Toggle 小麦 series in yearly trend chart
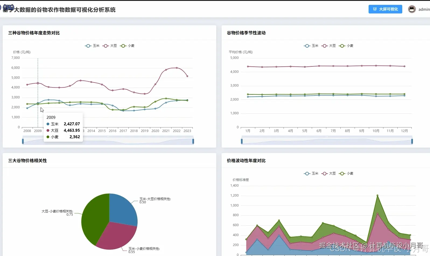The width and height of the screenshot is (430, 256). click(x=127, y=46)
